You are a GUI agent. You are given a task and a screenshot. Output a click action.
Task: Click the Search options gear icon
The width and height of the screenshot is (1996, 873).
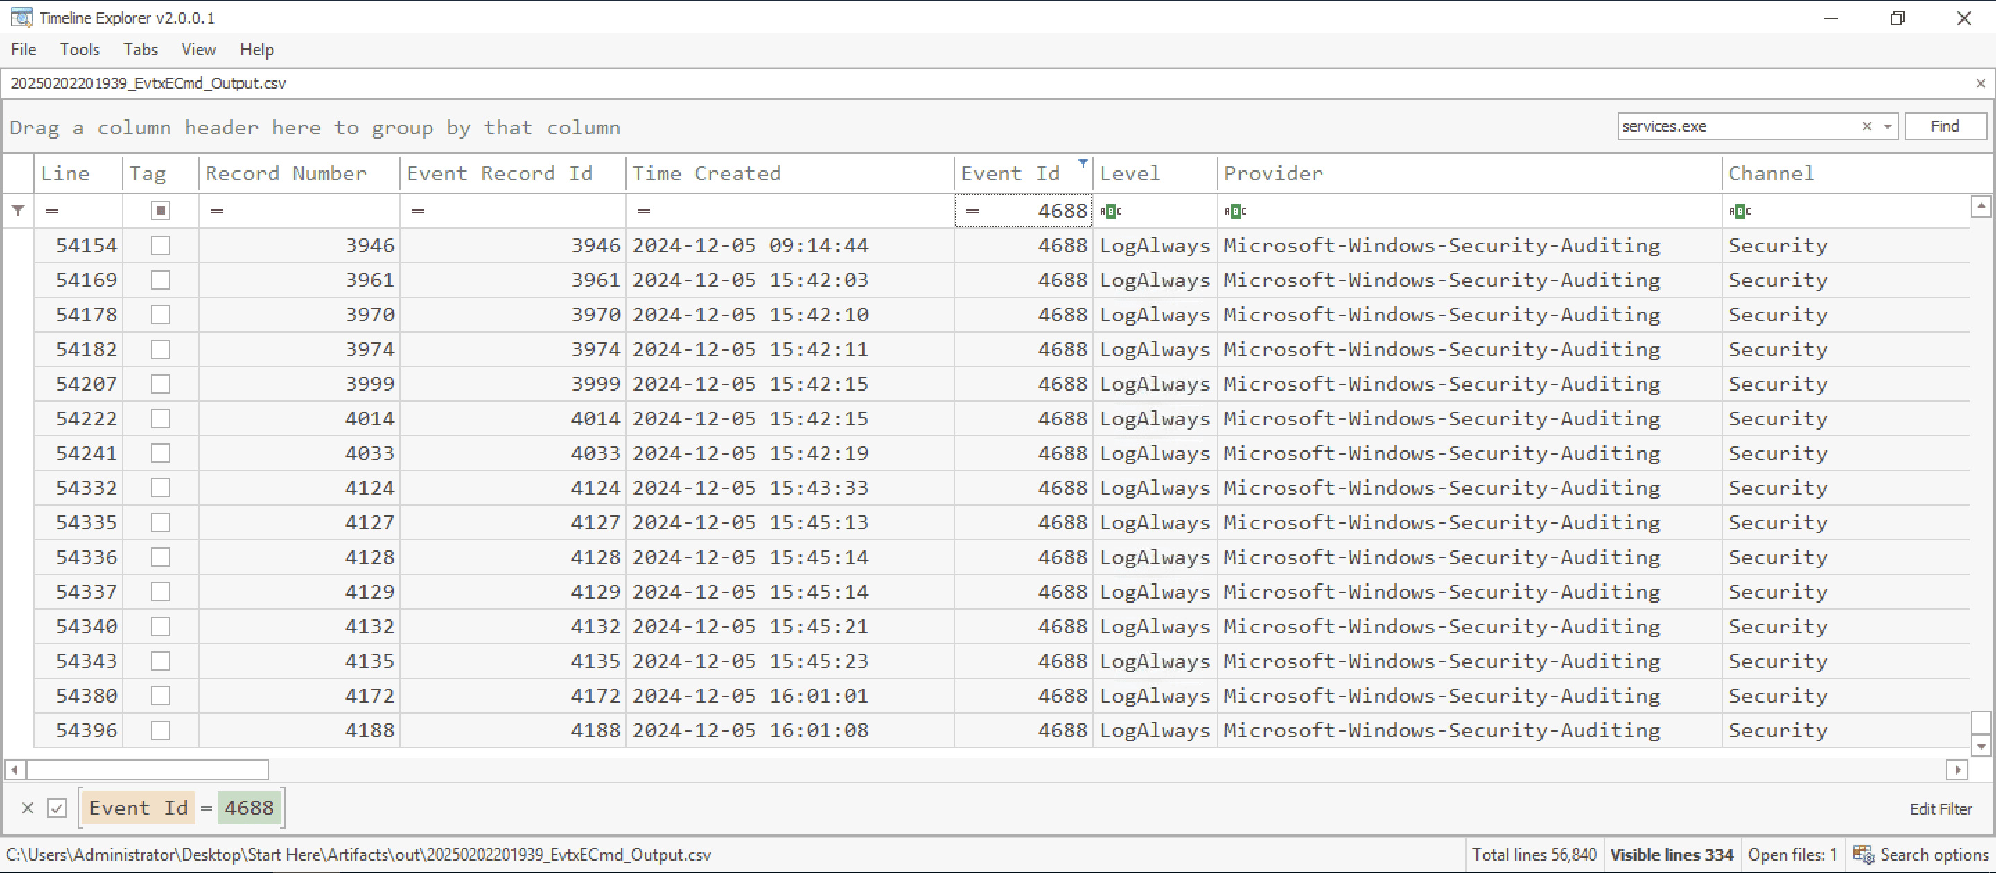pyautogui.click(x=1863, y=854)
